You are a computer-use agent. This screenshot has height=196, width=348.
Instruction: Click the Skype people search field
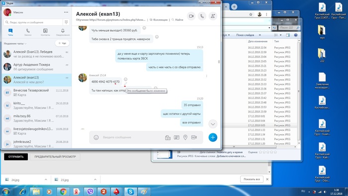[33, 22]
